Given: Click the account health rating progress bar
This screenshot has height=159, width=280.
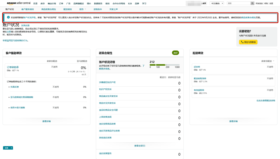Looking at the screenshot, I should pos(165,65).
